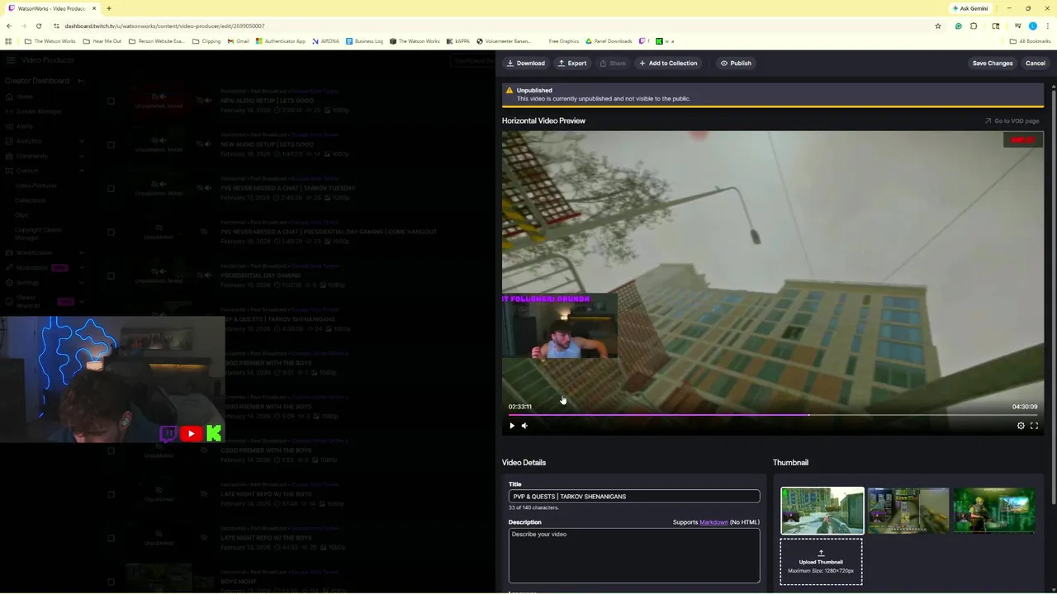The height and width of the screenshot is (594, 1057).
Task: Open the Go to VOD page link
Action: (1012, 120)
